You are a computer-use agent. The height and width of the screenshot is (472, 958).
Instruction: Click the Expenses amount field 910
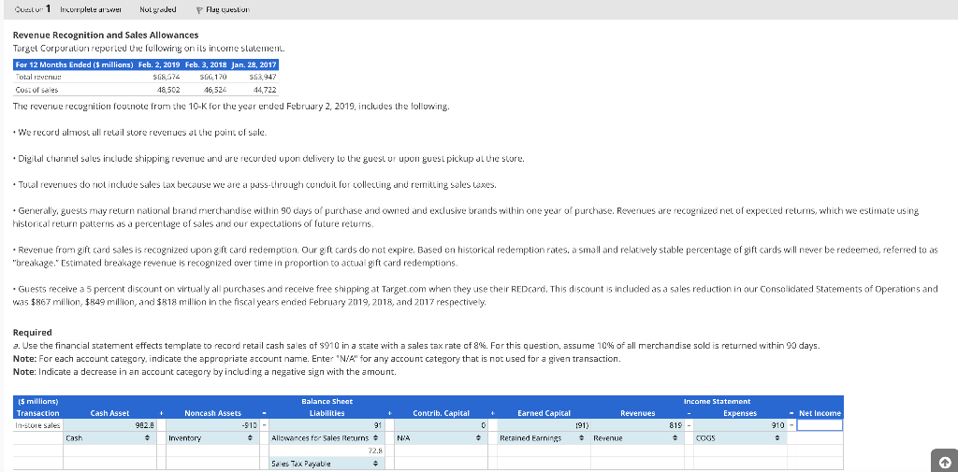[740, 424]
